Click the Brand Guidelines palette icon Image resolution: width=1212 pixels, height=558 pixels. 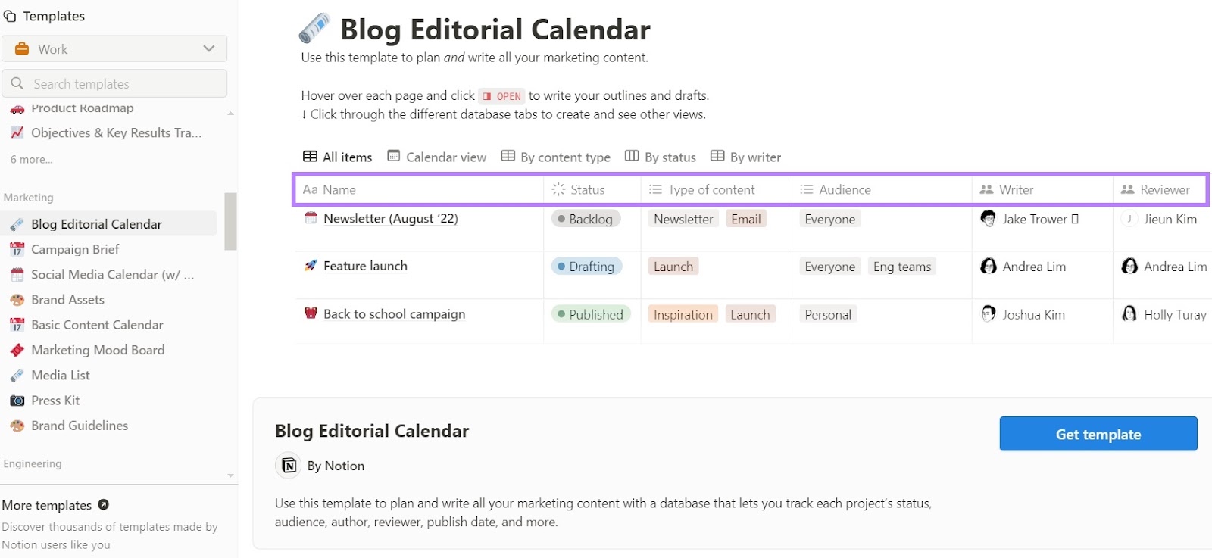pos(17,426)
